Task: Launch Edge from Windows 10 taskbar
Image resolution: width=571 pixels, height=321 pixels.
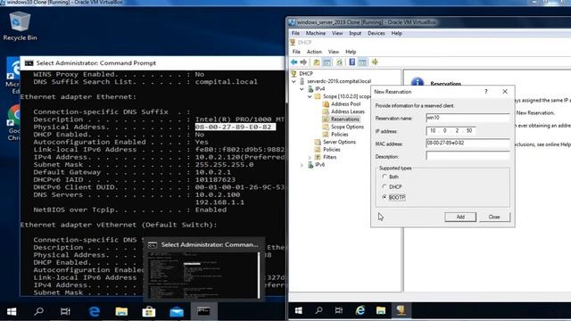Action: pyautogui.click(x=95, y=311)
